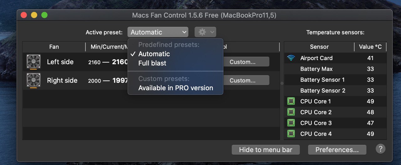Image resolution: width=401 pixels, height=165 pixels.
Task: Click Available in PRO version entry
Action: (175, 88)
